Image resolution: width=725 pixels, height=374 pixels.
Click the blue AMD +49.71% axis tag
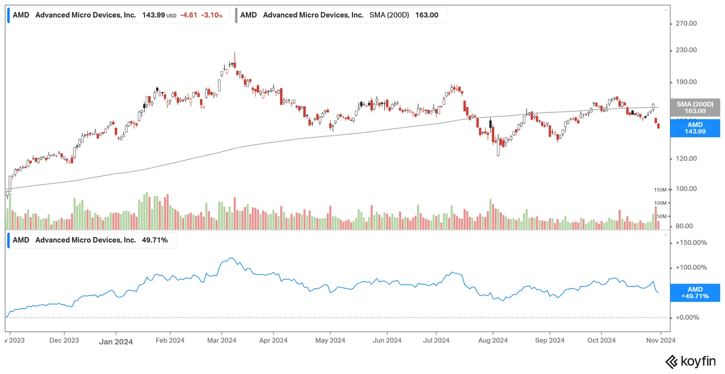point(695,293)
